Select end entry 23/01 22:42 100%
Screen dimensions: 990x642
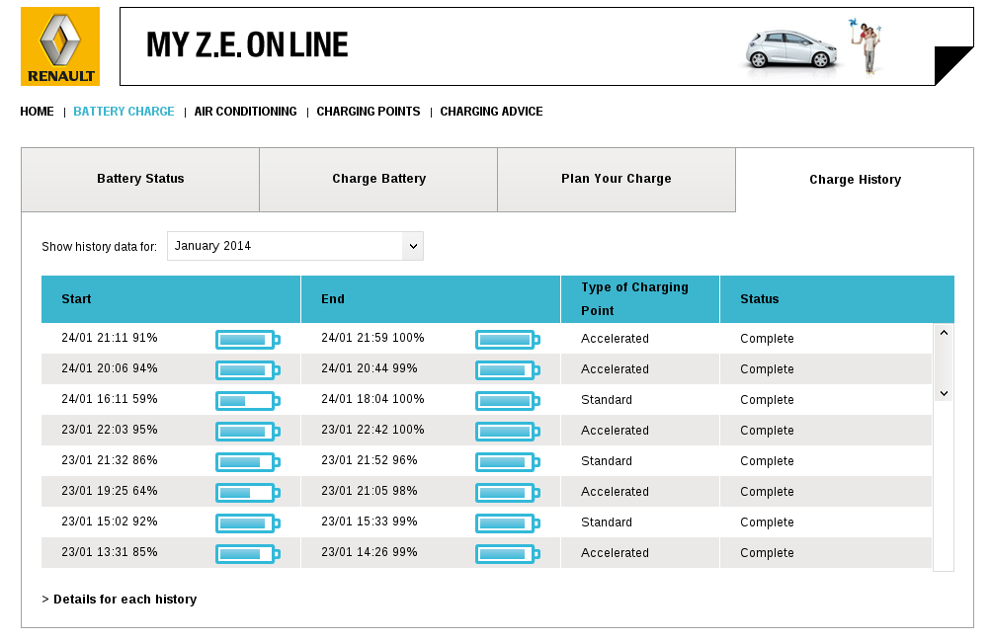tap(372, 430)
